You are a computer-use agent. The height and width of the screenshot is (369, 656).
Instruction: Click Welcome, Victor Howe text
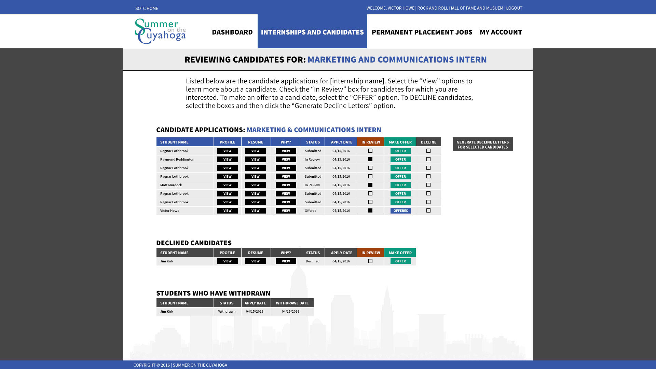coord(390,8)
